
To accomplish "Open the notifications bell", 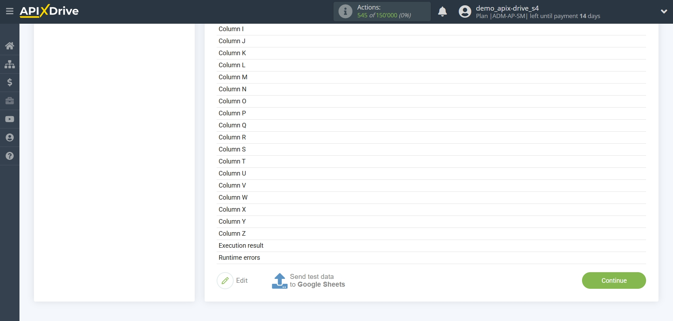I will (442, 11).
